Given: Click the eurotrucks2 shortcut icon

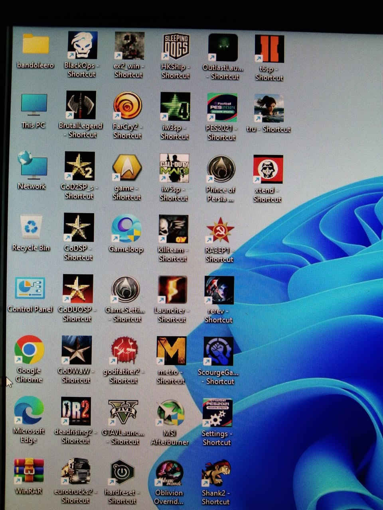Looking at the screenshot, I should tap(75, 472).
